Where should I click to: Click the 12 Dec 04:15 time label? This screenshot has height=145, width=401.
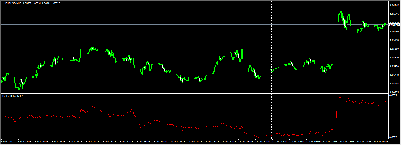coord(195,141)
